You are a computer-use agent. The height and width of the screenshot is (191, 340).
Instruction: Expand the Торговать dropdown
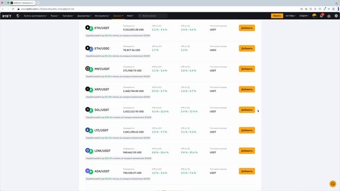pyautogui.click(x=68, y=16)
